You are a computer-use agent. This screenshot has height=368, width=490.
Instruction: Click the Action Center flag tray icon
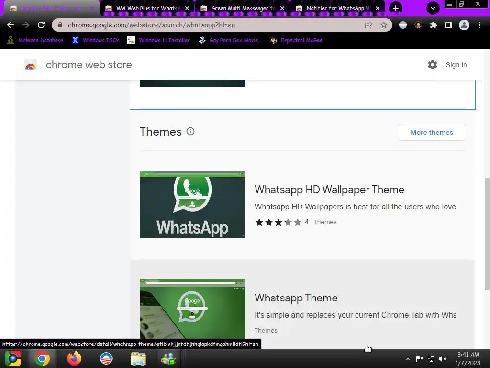tap(419, 358)
